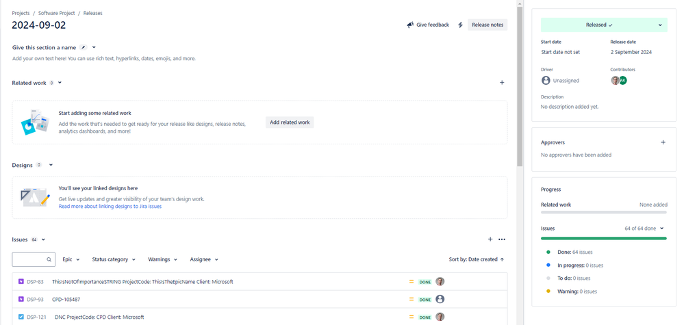Open Read more about linking designs link

click(x=110, y=207)
